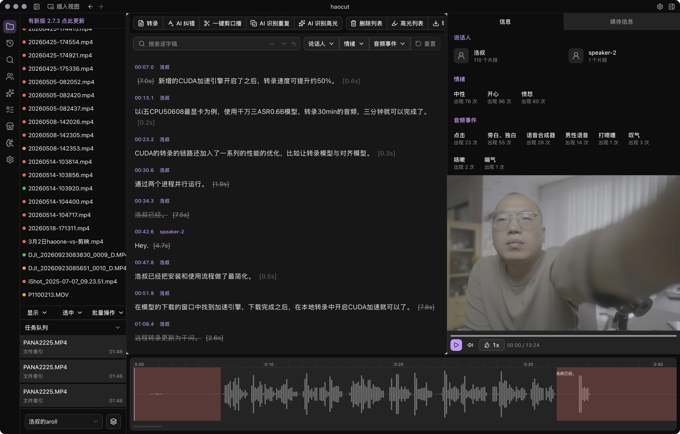Open the 高光列表 button
This screenshot has width=680, height=434.
(x=407, y=23)
